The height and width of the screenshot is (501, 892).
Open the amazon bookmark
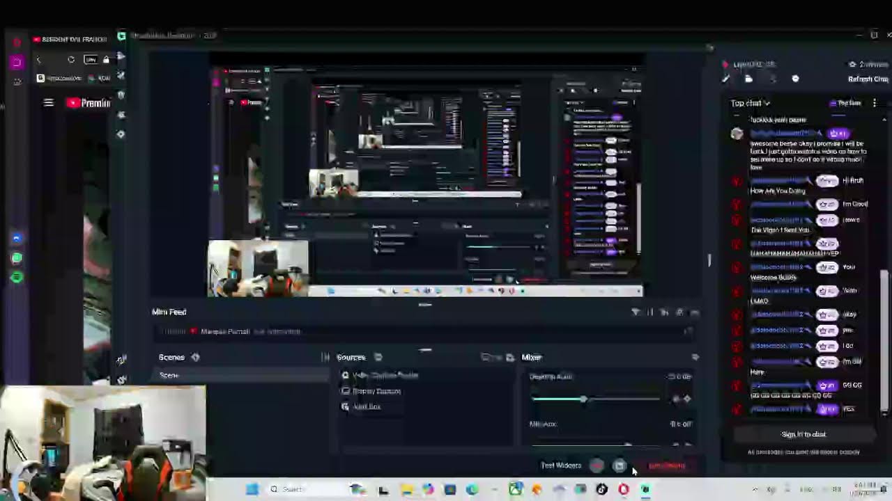pyautogui.click(x=59, y=79)
